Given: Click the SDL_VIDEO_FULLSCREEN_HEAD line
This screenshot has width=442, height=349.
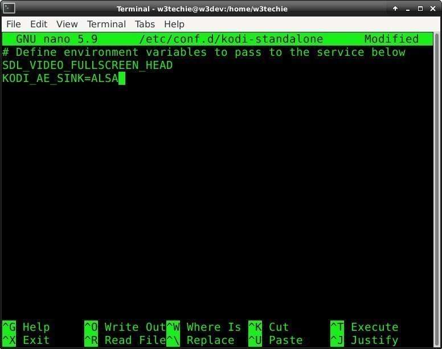Looking at the screenshot, I should click(87, 65).
